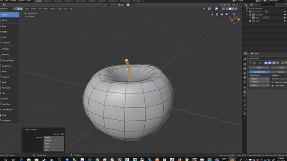
Task: Activate the Edge Slide tool
Action: pos(9,104)
